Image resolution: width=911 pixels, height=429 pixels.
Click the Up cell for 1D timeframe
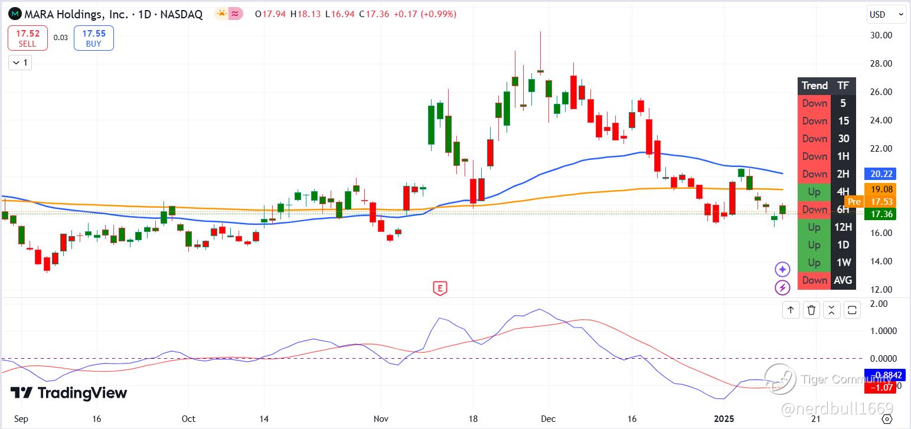tap(814, 245)
